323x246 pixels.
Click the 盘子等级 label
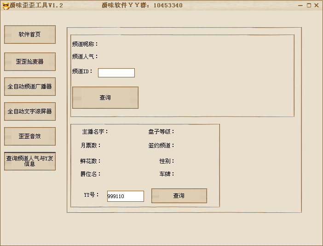pos(161,132)
